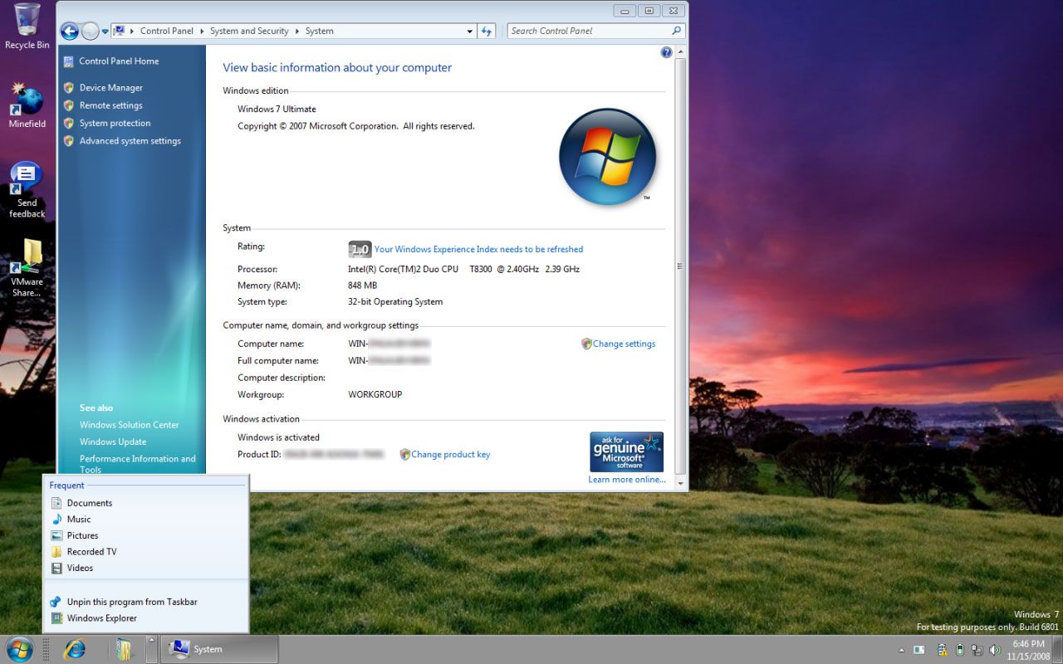The width and height of the screenshot is (1063, 664).
Task: Open Windows Solution Center under See also
Action: 130,424
